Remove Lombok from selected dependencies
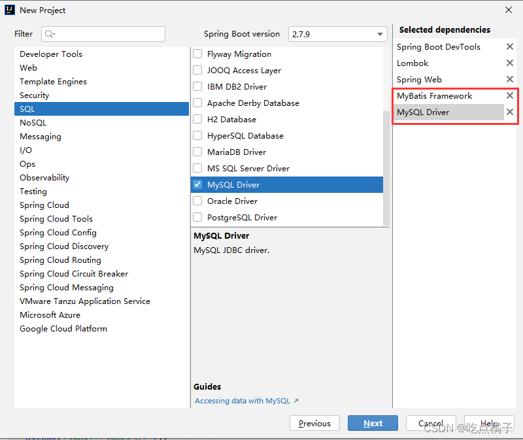This screenshot has width=523, height=440. 510,63
